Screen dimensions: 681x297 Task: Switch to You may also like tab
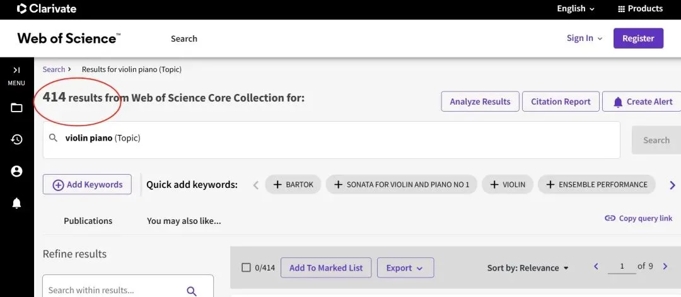tap(183, 221)
